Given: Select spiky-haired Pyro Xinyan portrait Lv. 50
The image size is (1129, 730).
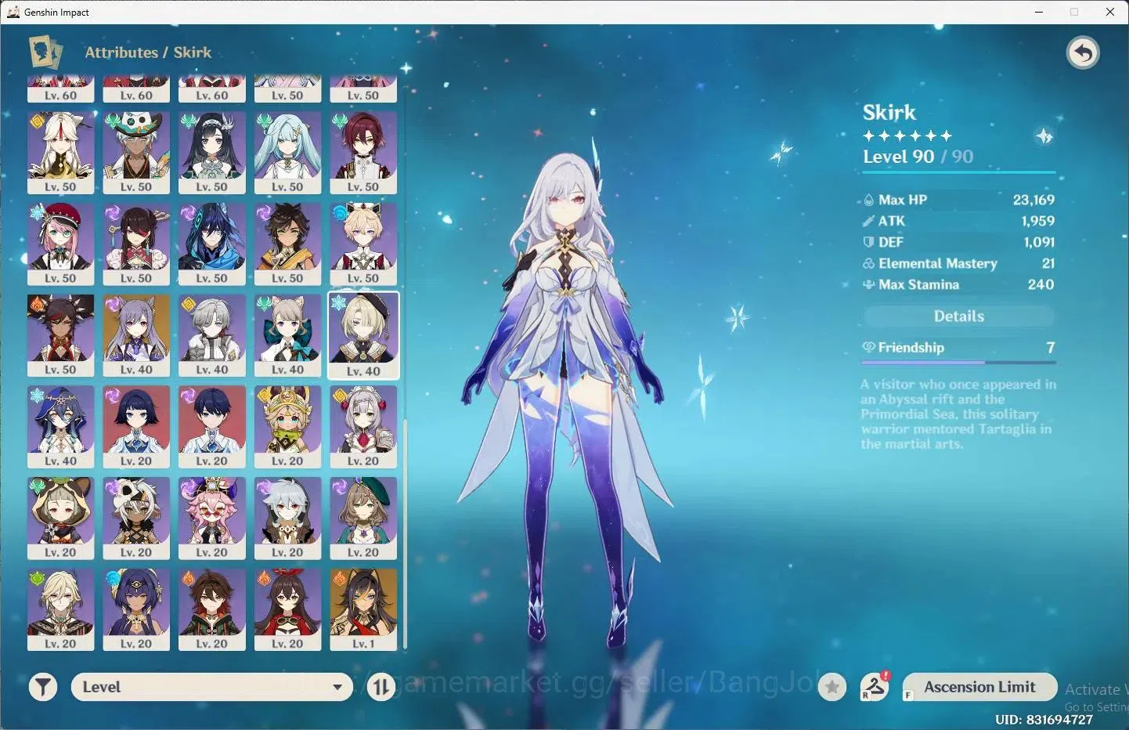Looking at the screenshot, I should point(60,336).
